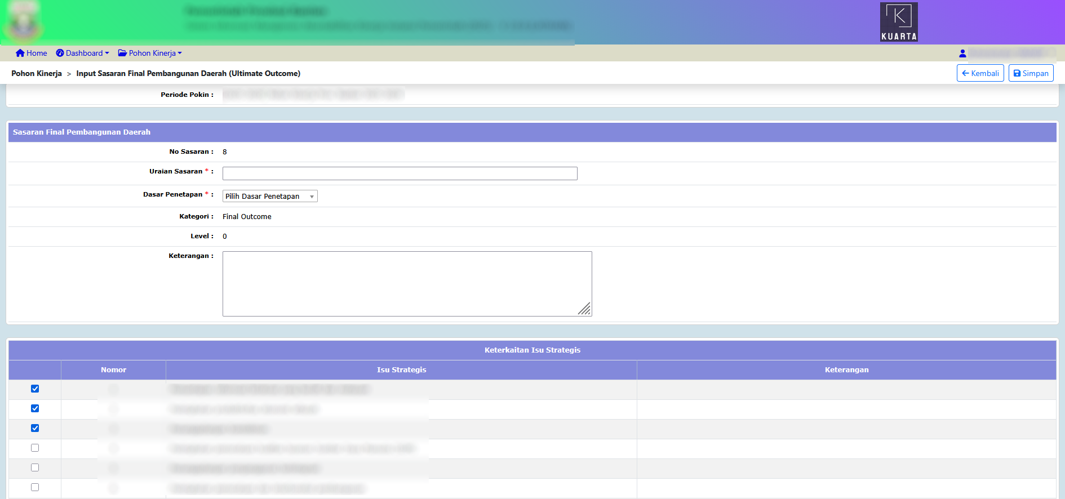Viewport: 1065px width, 499px height.
Task: Click the user profile icon
Action: click(x=962, y=54)
